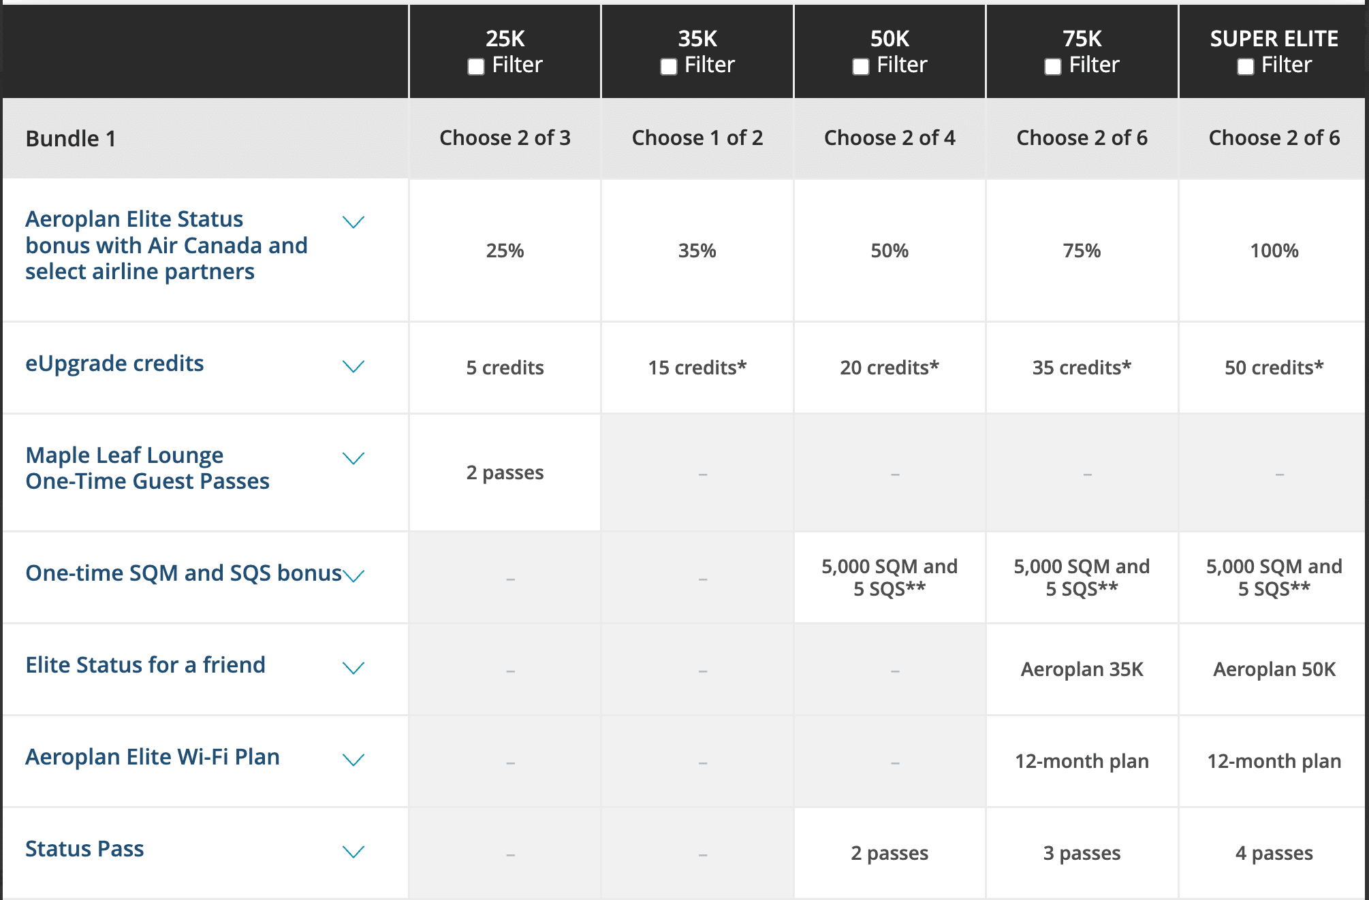Expand One-time SQM and SQS bonus arrow
Viewport: 1369px width, 900px height.
353,576
